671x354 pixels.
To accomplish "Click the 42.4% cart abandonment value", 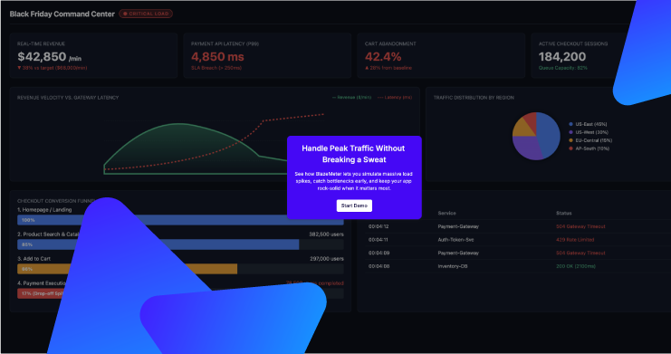I will tap(383, 56).
